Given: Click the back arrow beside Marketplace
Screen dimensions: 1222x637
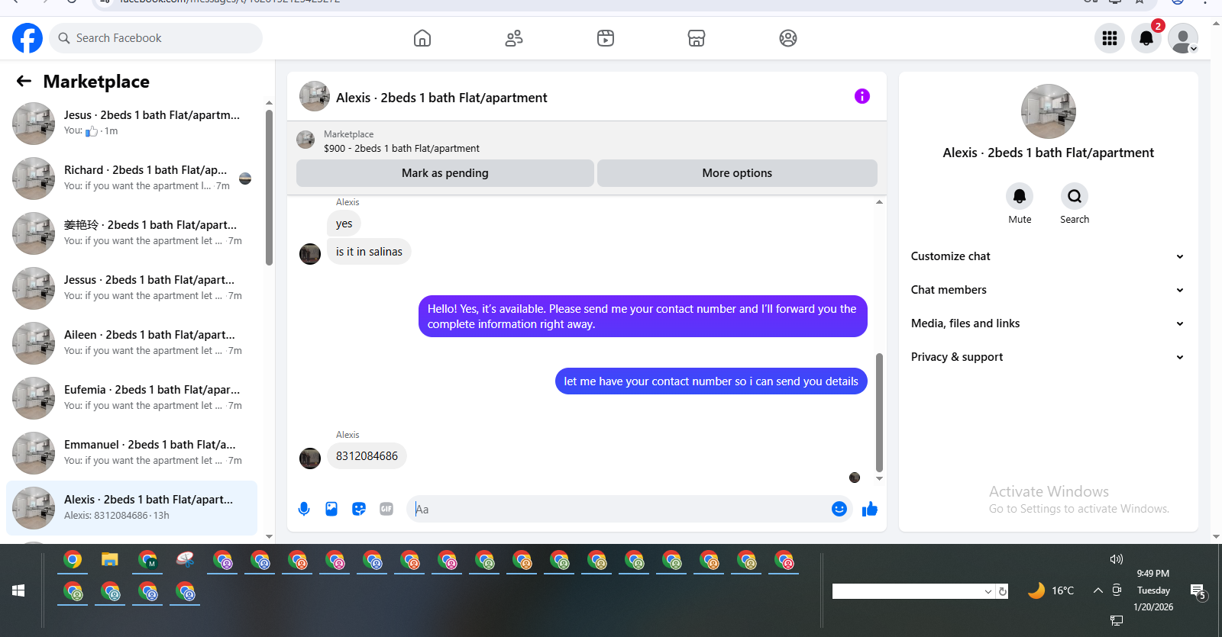Looking at the screenshot, I should click(x=24, y=81).
